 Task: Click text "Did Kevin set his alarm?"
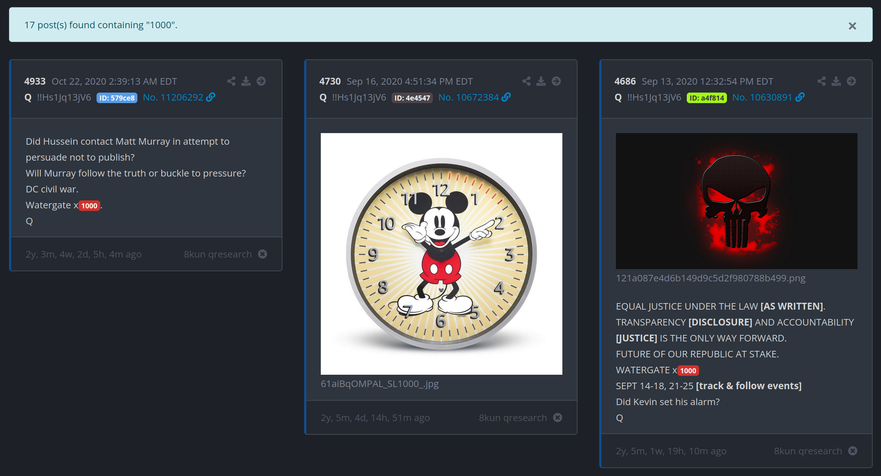(668, 402)
